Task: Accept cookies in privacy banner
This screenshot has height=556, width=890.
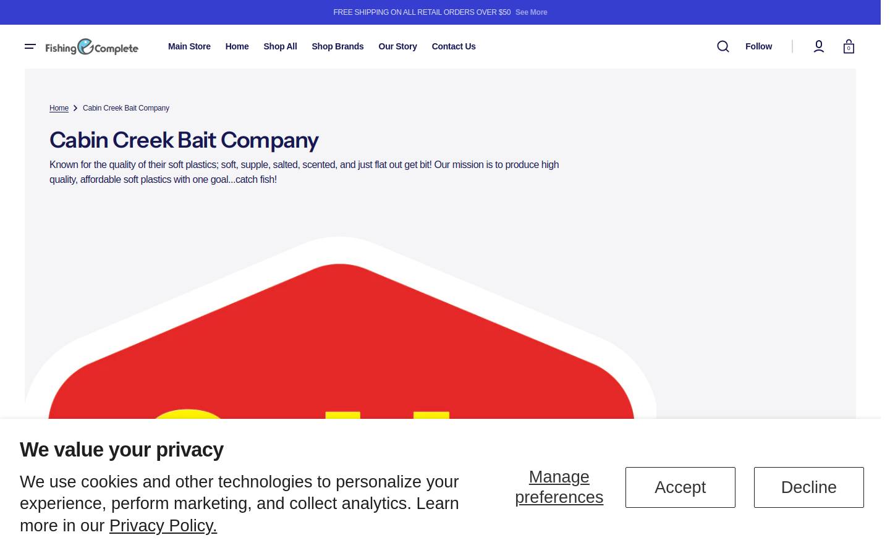Action: pos(680,487)
